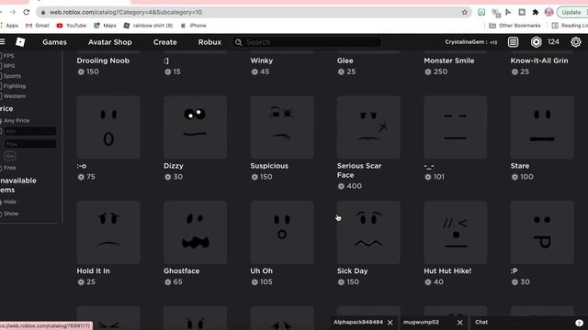Click the Max price input field
Screen dimensions: 588x330
(30, 144)
